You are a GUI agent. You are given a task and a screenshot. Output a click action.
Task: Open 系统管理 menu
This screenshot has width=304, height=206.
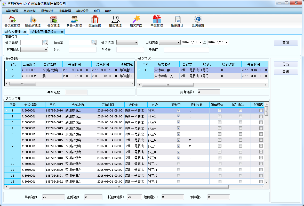click(x=12, y=11)
